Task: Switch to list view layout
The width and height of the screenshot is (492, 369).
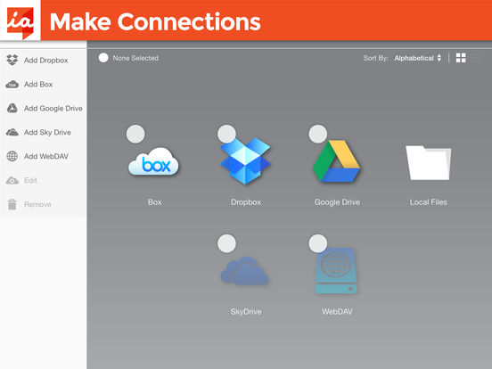Action: (476, 58)
